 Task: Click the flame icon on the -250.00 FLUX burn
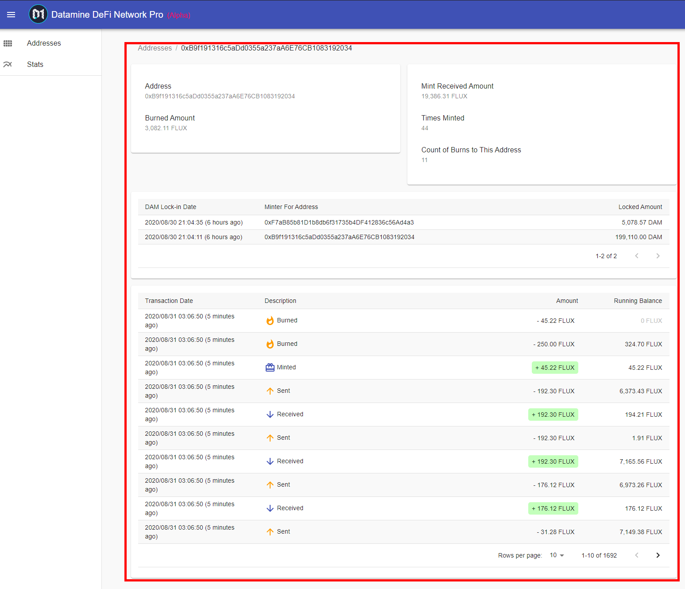270,344
